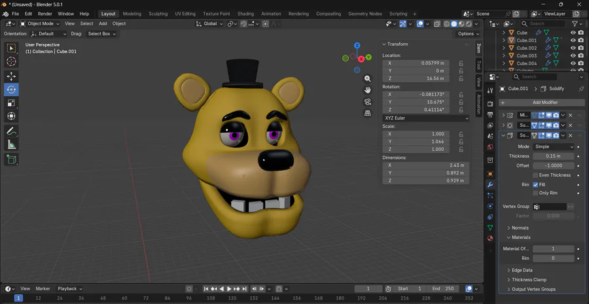Toggle snapping magnet in header
Viewport: 589px width, 304px height.
click(x=244, y=24)
